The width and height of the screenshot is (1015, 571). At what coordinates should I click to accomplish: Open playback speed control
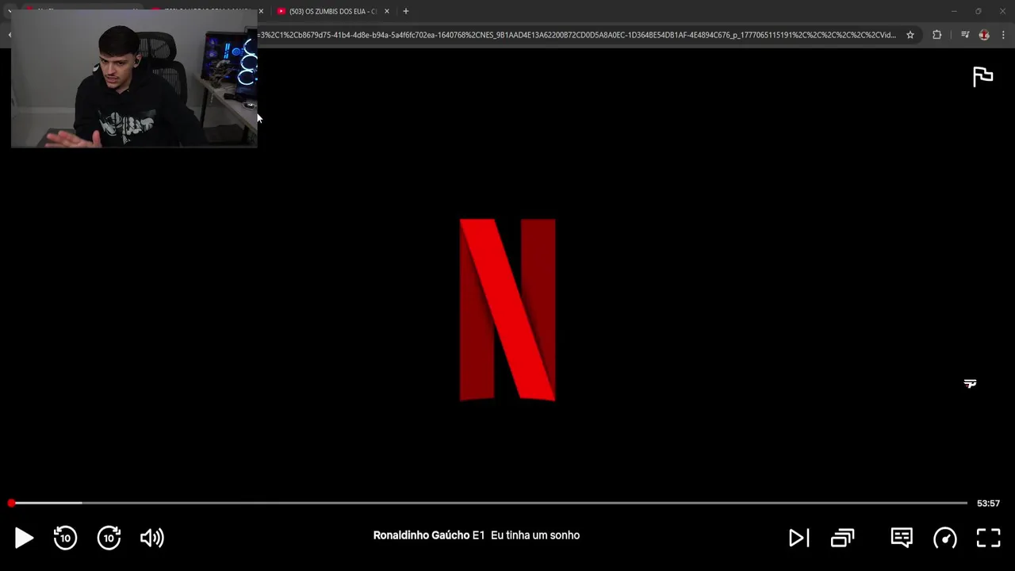coord(945,538)
